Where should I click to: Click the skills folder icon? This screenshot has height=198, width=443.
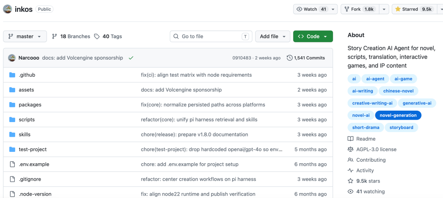click(x=12, y=135)
